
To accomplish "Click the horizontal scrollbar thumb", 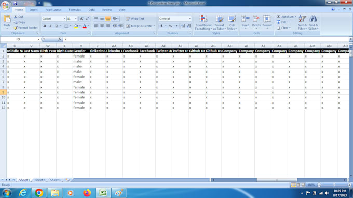I will 277,180.
